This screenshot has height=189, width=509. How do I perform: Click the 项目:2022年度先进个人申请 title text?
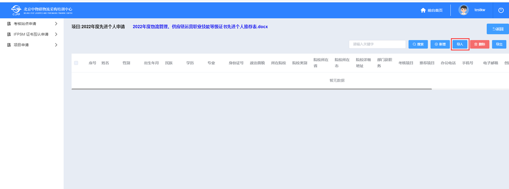[x=99, y=26]
